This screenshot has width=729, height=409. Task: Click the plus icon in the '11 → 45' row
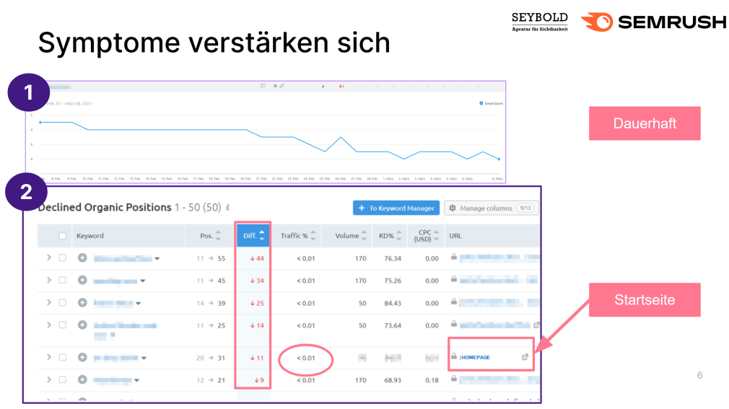click(82, 281)
